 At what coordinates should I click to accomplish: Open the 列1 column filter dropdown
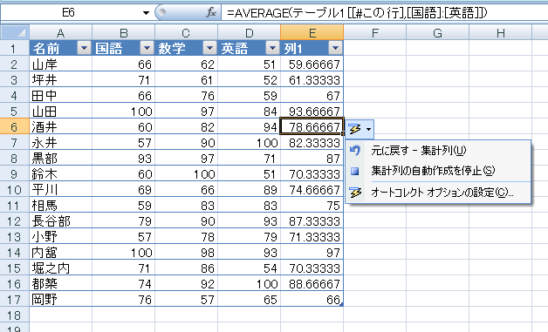click(x=335, y=48)
